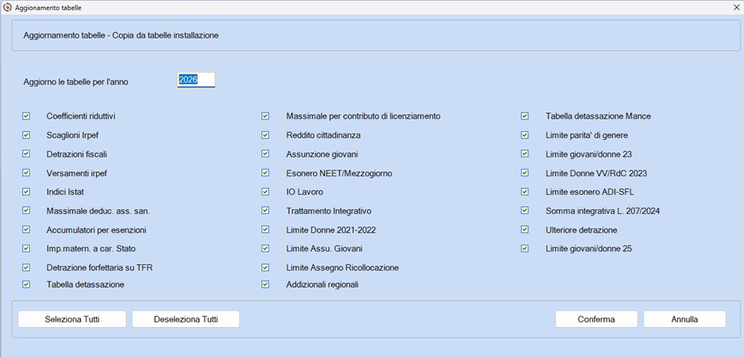Toggle Assunzione giovani checkbox
Viewport: 744px width, 357px height.
pos(265,153)
